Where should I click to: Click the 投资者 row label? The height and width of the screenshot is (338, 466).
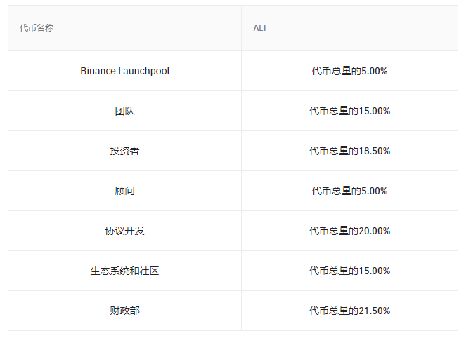tap(124, 151)
